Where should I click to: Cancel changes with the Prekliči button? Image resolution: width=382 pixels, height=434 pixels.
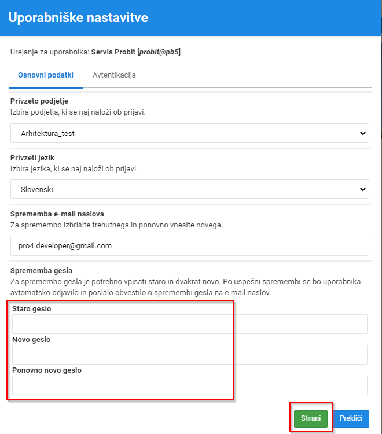click(351, 418)
